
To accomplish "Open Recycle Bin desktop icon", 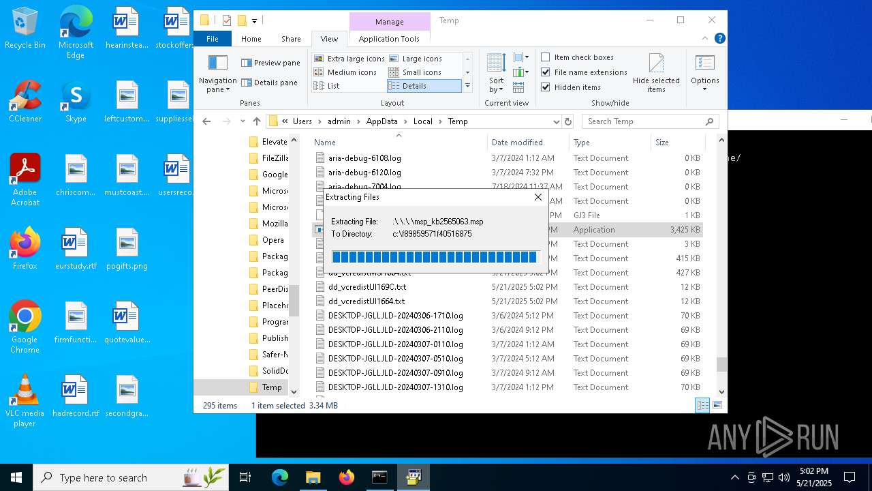I will click(25, 29).
